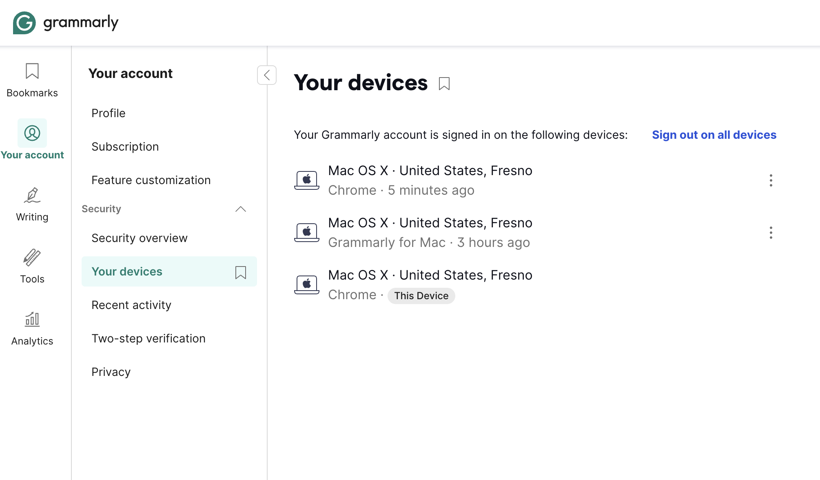Select the Your account icon in the sidebar
This screenshot has width=820, height=480.
(x=32, y=133)
